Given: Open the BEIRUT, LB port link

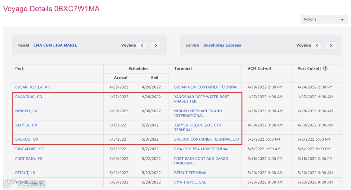Looking at the screenshot, I should [25, 173].
